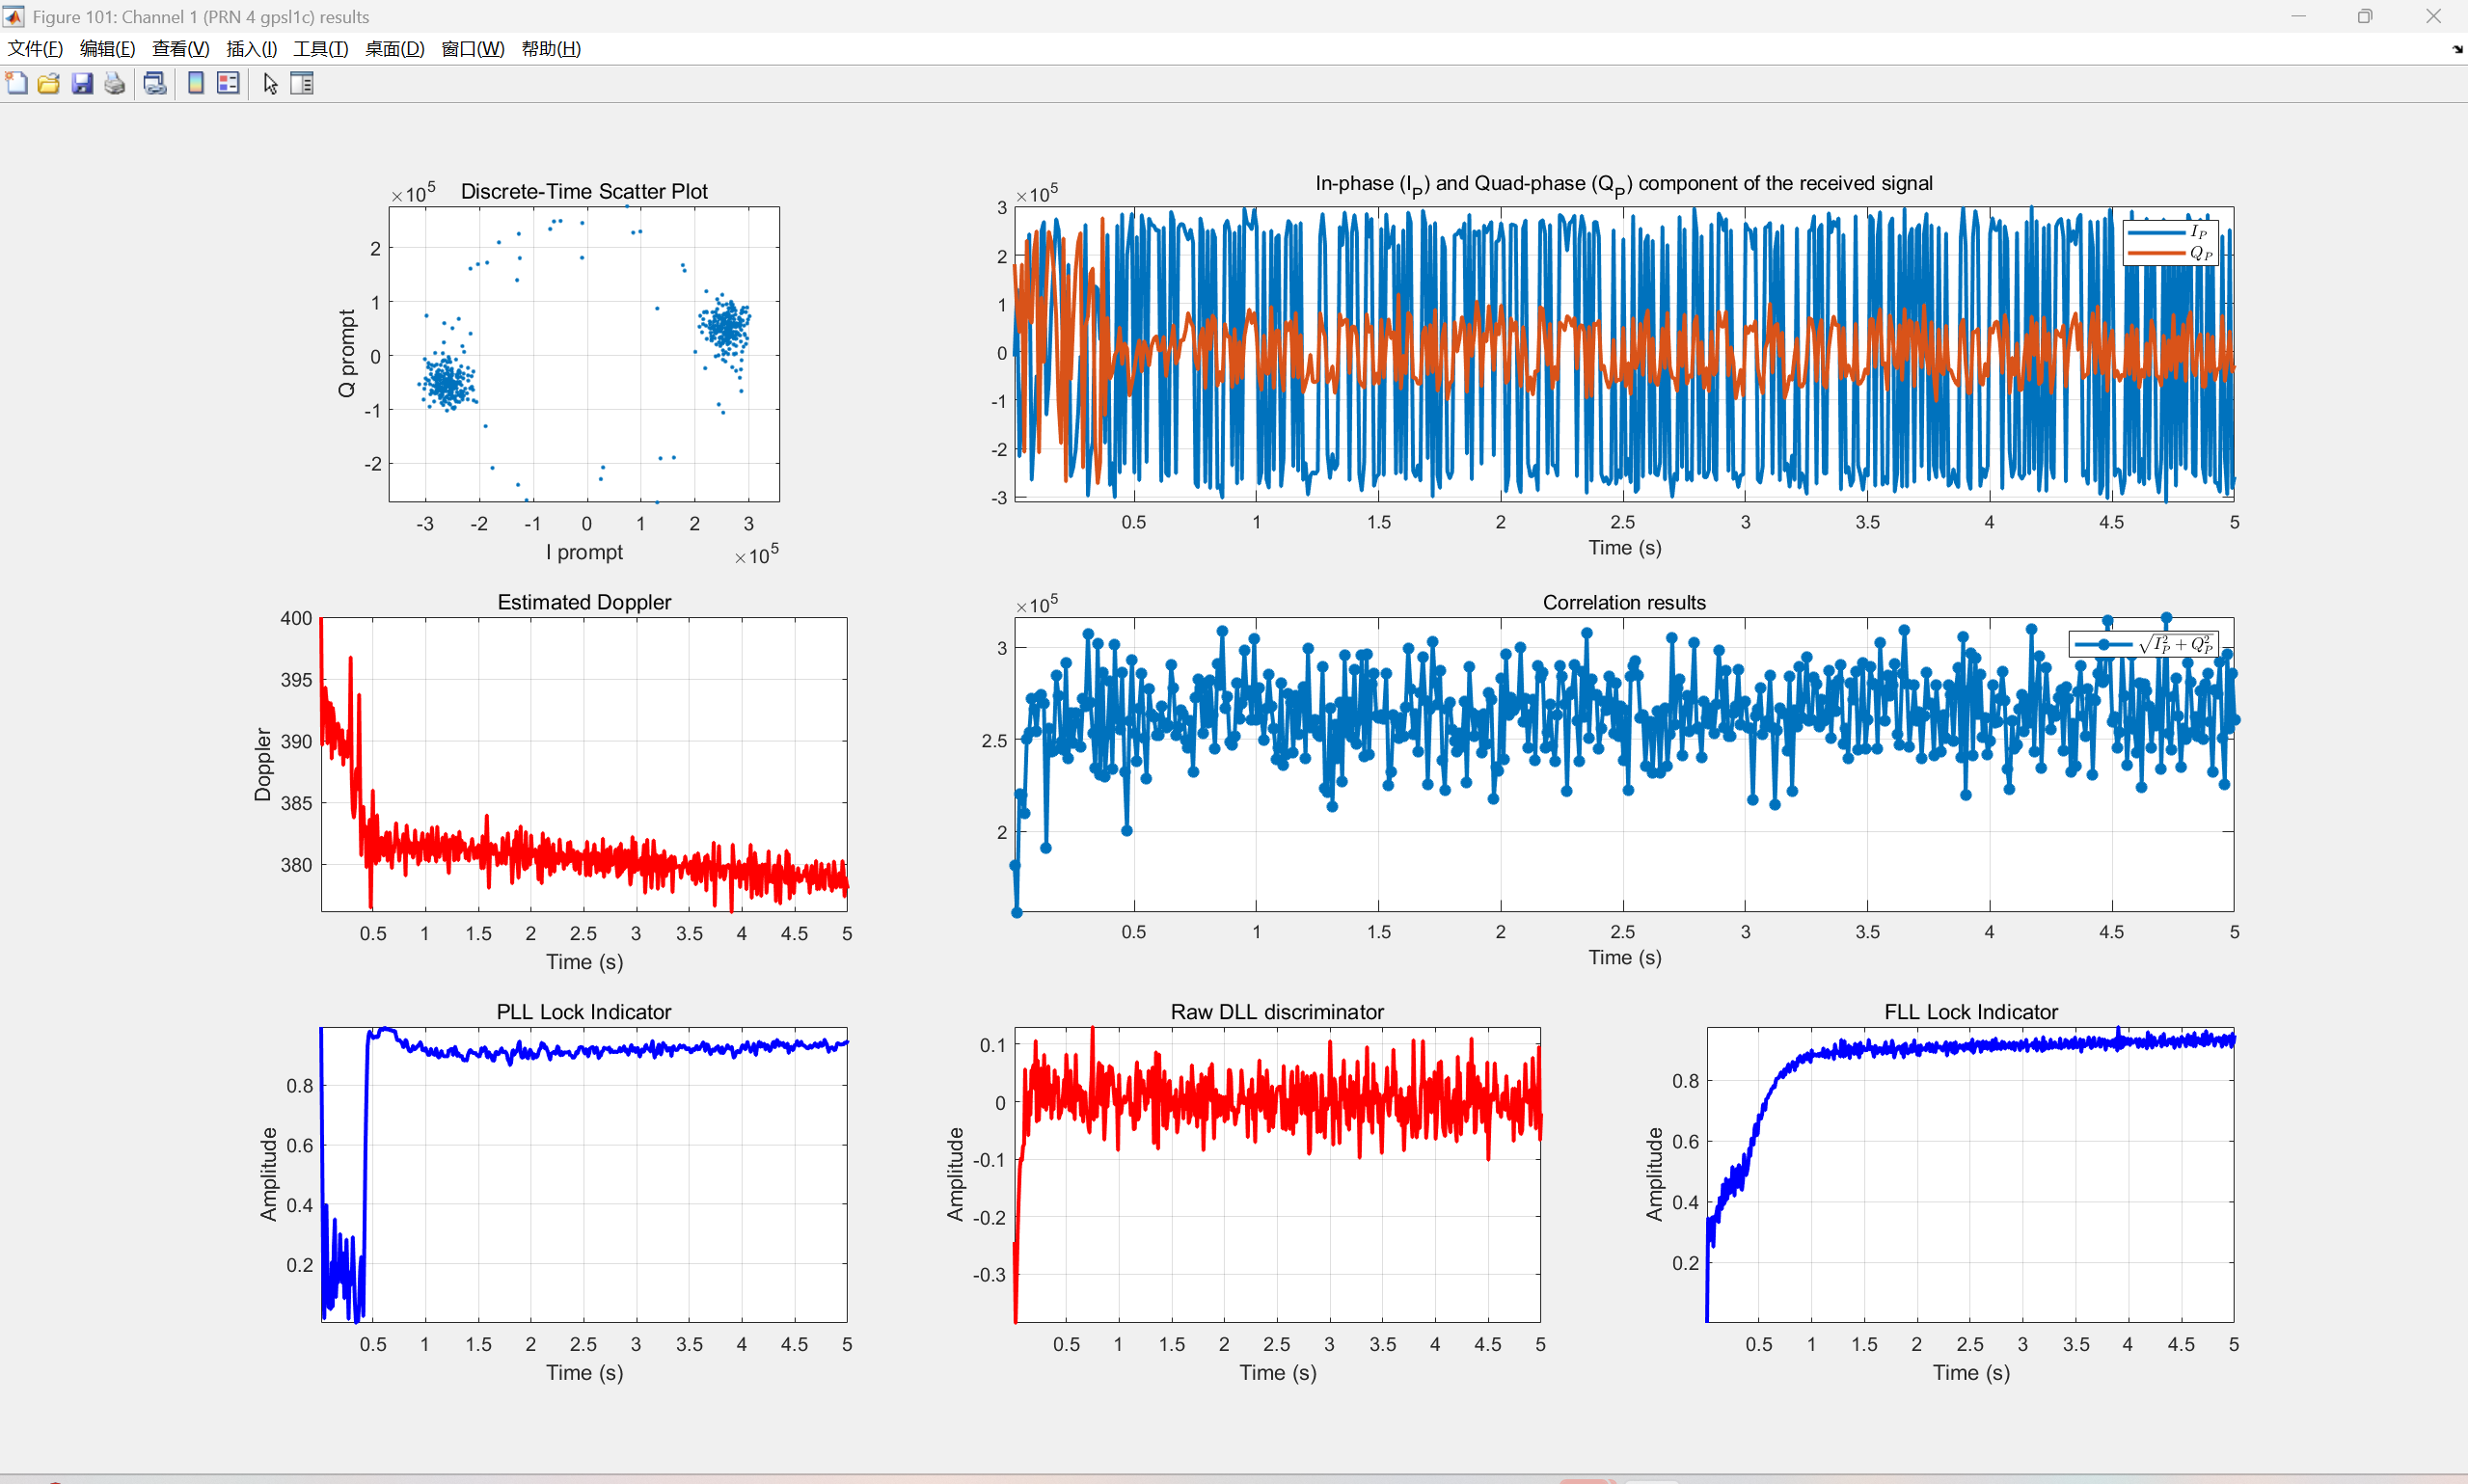2468x1484 pixels.
Task: Toggle the Insert Legend button
Action: pyautogui.click(x=229, y=84)
